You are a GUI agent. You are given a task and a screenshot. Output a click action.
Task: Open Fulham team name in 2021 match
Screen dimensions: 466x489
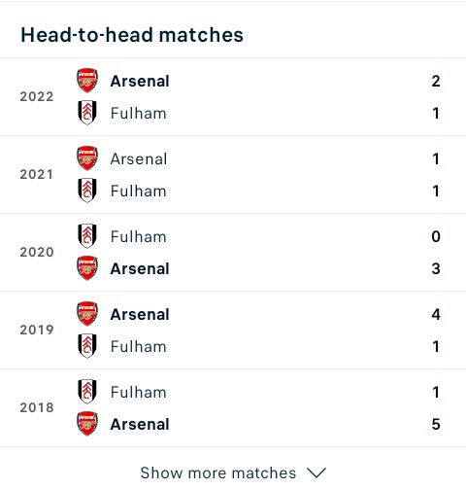click(139, 191)
